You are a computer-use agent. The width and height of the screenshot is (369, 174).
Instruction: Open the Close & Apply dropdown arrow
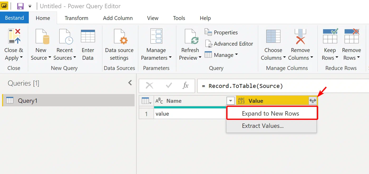tap(21, 58)
